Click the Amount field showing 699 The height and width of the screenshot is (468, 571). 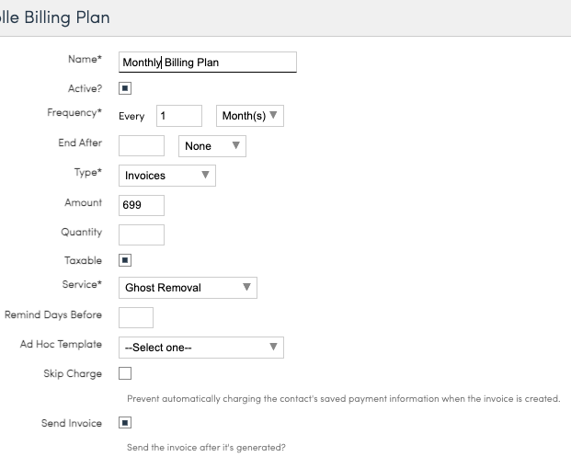click(142, 204)
